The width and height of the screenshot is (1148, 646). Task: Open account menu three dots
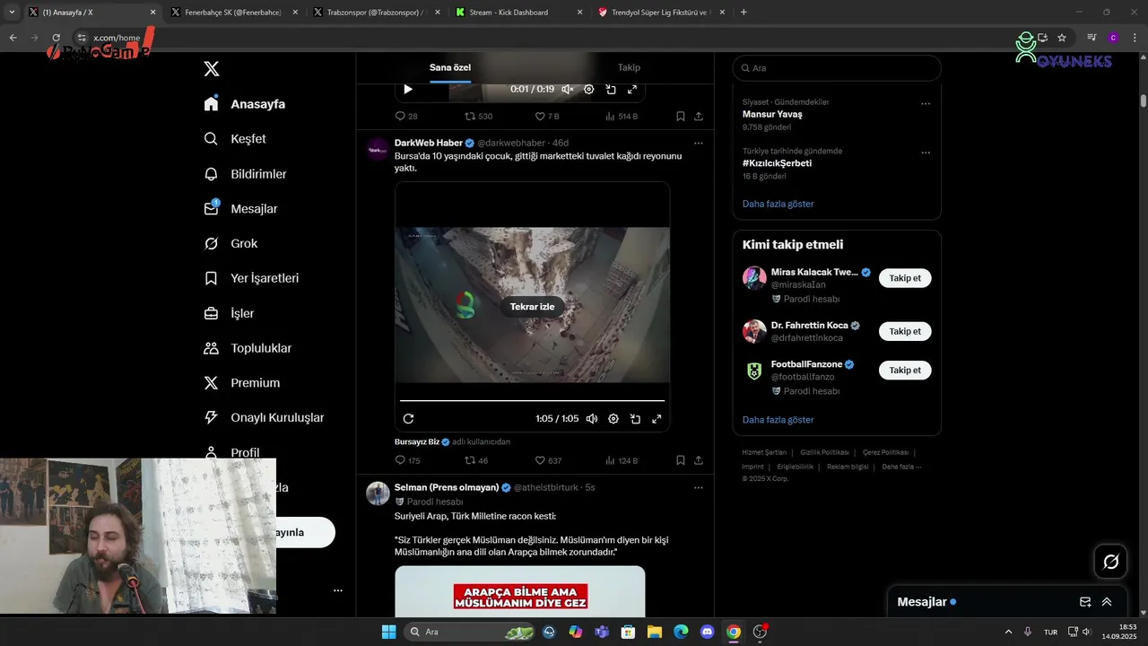(x=338, y=590)
